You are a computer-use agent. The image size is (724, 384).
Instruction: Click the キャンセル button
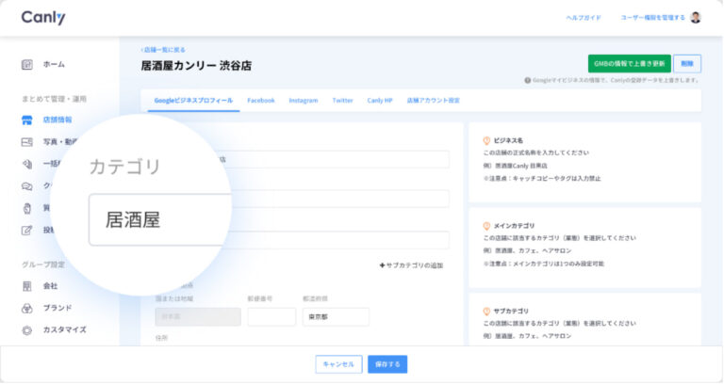[338, 364]
